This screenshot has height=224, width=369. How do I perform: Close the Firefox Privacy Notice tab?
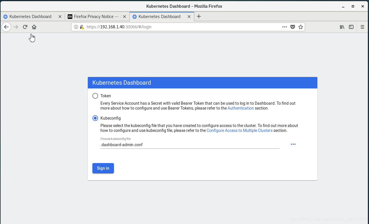coord(125,17)
